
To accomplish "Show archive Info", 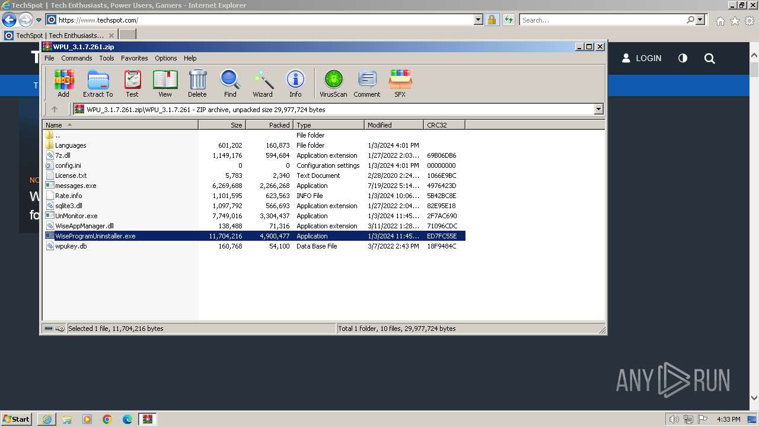I will (295, 83).
